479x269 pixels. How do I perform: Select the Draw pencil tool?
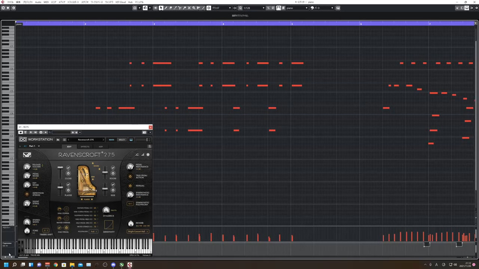click(x=166, y=8)
